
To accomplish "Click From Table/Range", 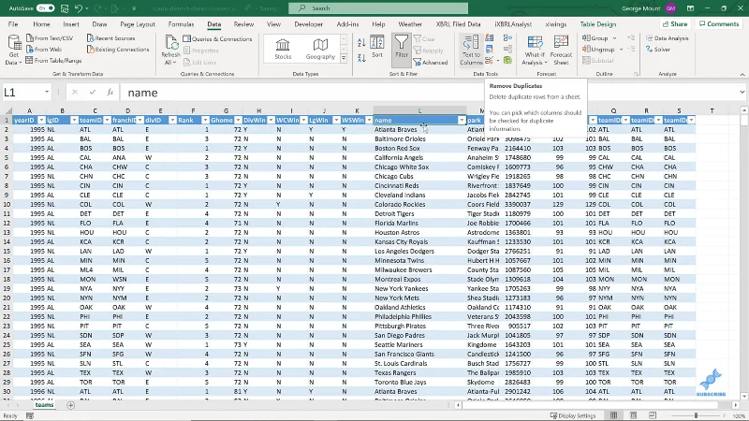I will pos(53,61).
